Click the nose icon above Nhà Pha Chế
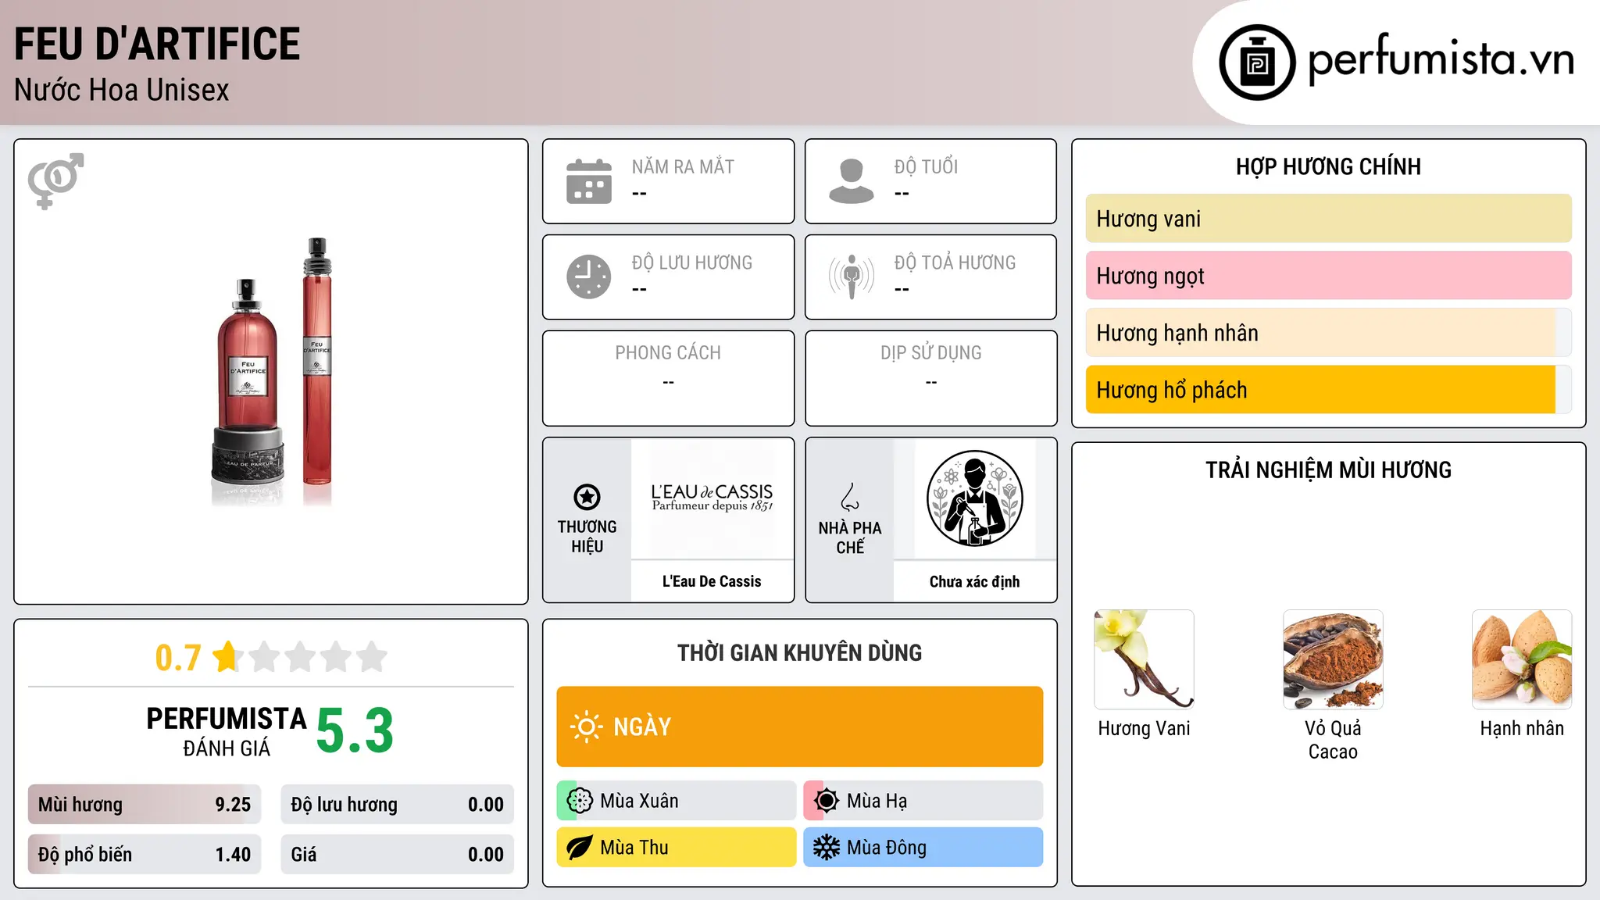Viewport: 1600px width, 900px height. click(x=850, y=497)
